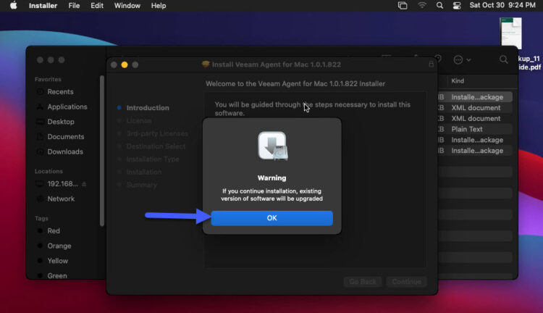The image size is (543, 313).
Task: Click the Destination Select installer step
Action: click(x=156, y=146)
